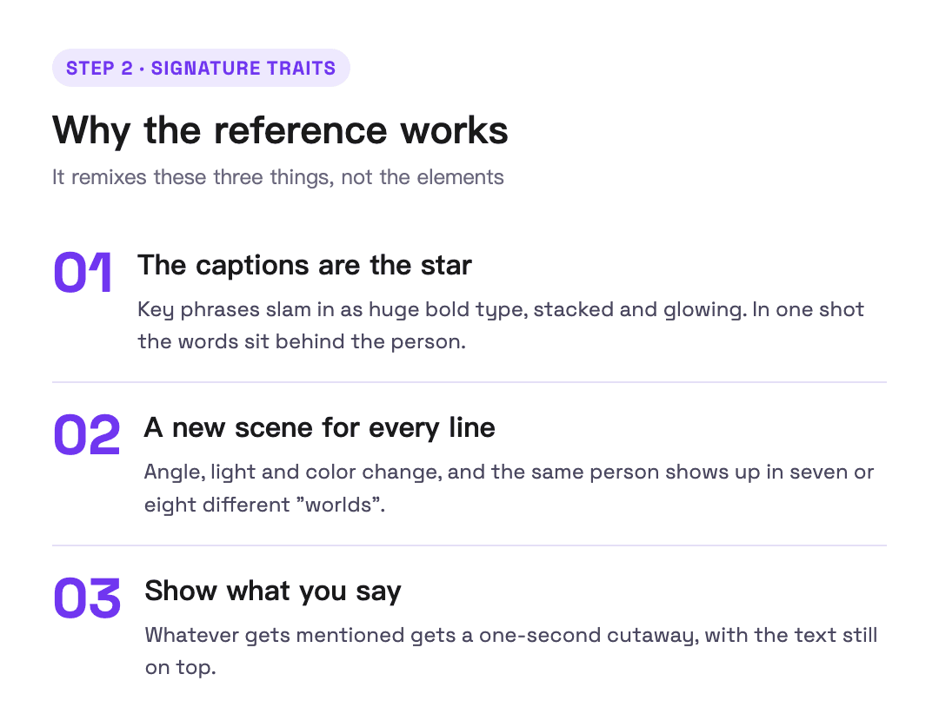Viewport: 939px width, 727px height.
Task: Click paragraph starting 'Angle, light and color change'
Action: [x=509, y=488]
